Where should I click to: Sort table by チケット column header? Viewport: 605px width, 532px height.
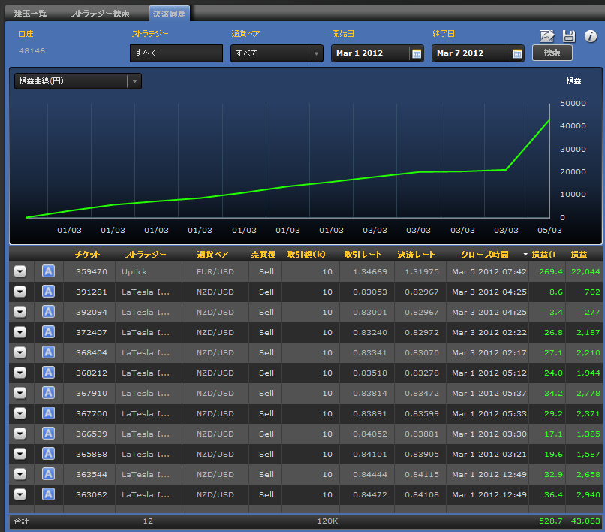pos(87,254)
